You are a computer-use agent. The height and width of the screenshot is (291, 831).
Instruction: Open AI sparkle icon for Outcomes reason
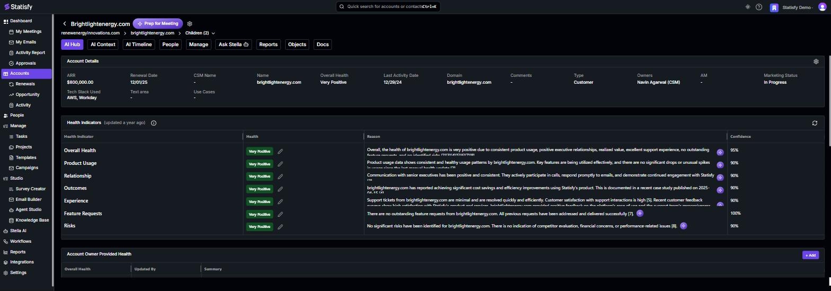[720, 190]
